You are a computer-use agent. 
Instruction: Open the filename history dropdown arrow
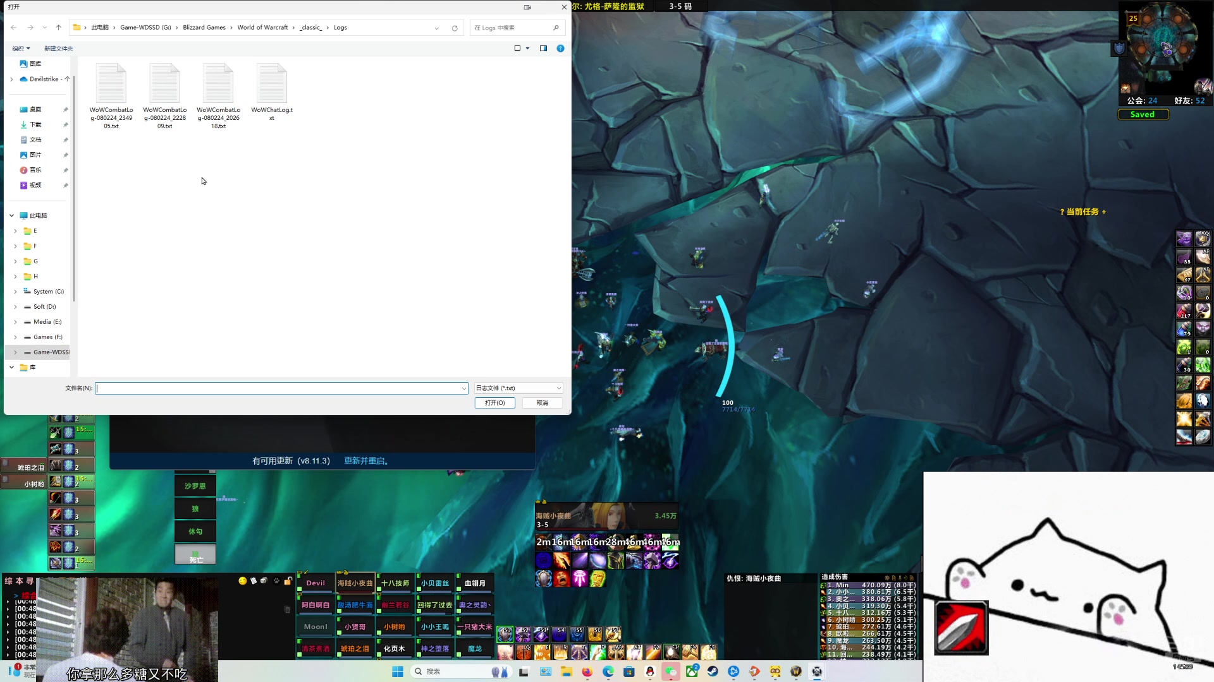click(464, 388)
